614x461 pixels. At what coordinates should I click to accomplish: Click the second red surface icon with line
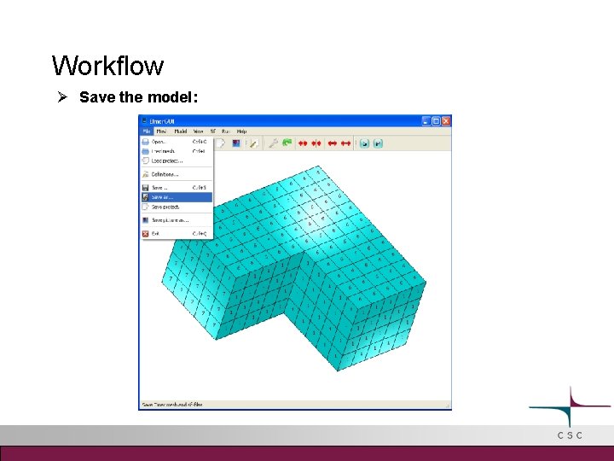tap(316, 143)
